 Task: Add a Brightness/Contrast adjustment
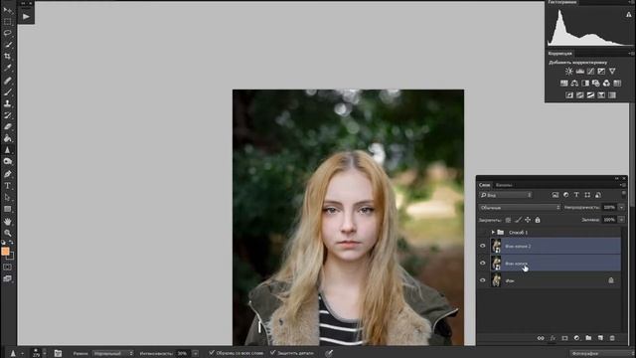point(569,72)
